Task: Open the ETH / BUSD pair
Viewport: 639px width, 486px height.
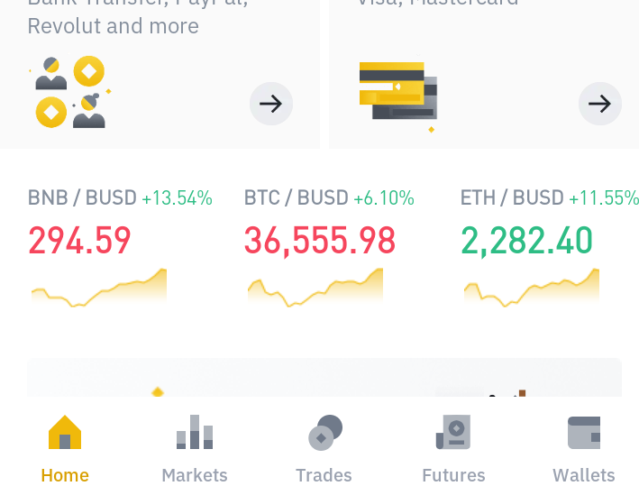Action: click(550, 197)
